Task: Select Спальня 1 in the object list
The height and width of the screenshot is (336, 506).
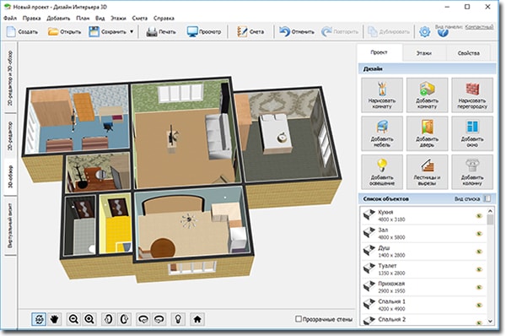Action: tap(423, 305)
